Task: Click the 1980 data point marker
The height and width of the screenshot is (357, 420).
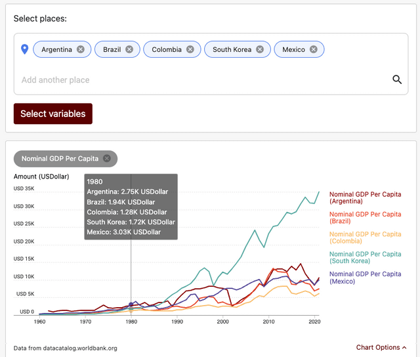Action: 131,304
